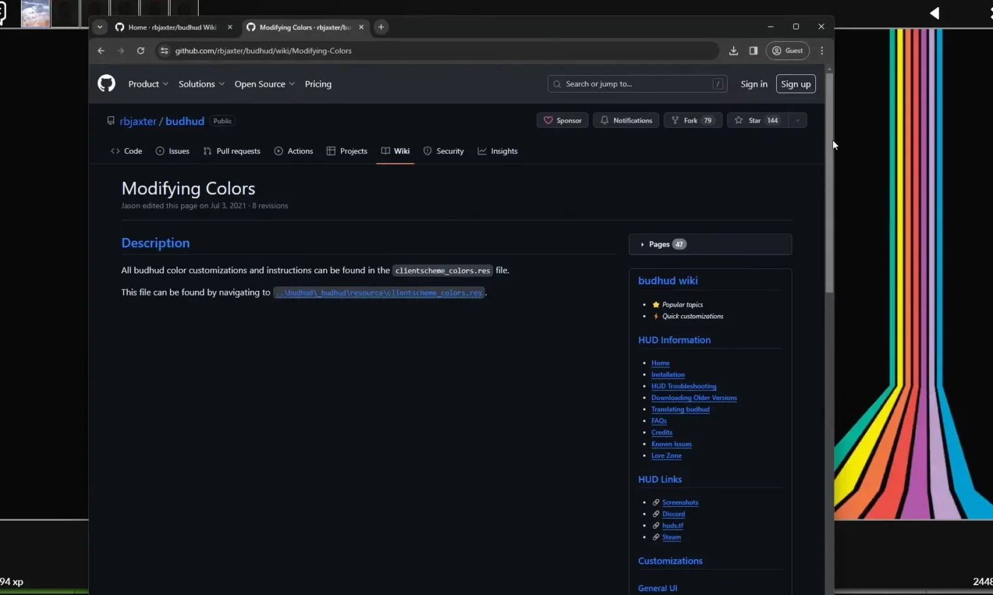
Task: Open a new browser tab
Action: point(381,27)
